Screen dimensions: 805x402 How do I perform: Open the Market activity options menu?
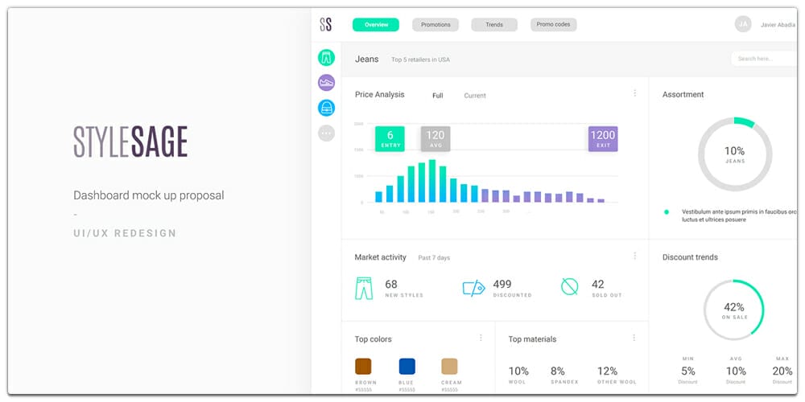tap(634, 256)
